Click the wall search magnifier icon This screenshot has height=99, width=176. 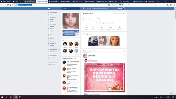click(x=124, y=51)
